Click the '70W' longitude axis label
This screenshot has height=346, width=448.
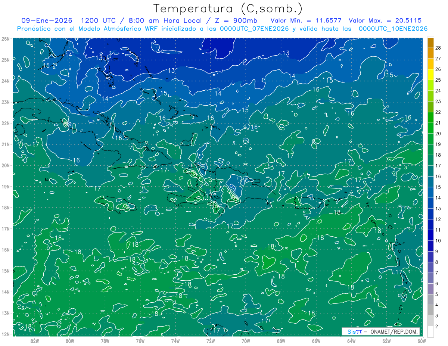coord(246,341)
